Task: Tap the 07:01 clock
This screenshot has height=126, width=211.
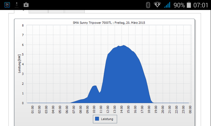Action: tap(201, 5)
